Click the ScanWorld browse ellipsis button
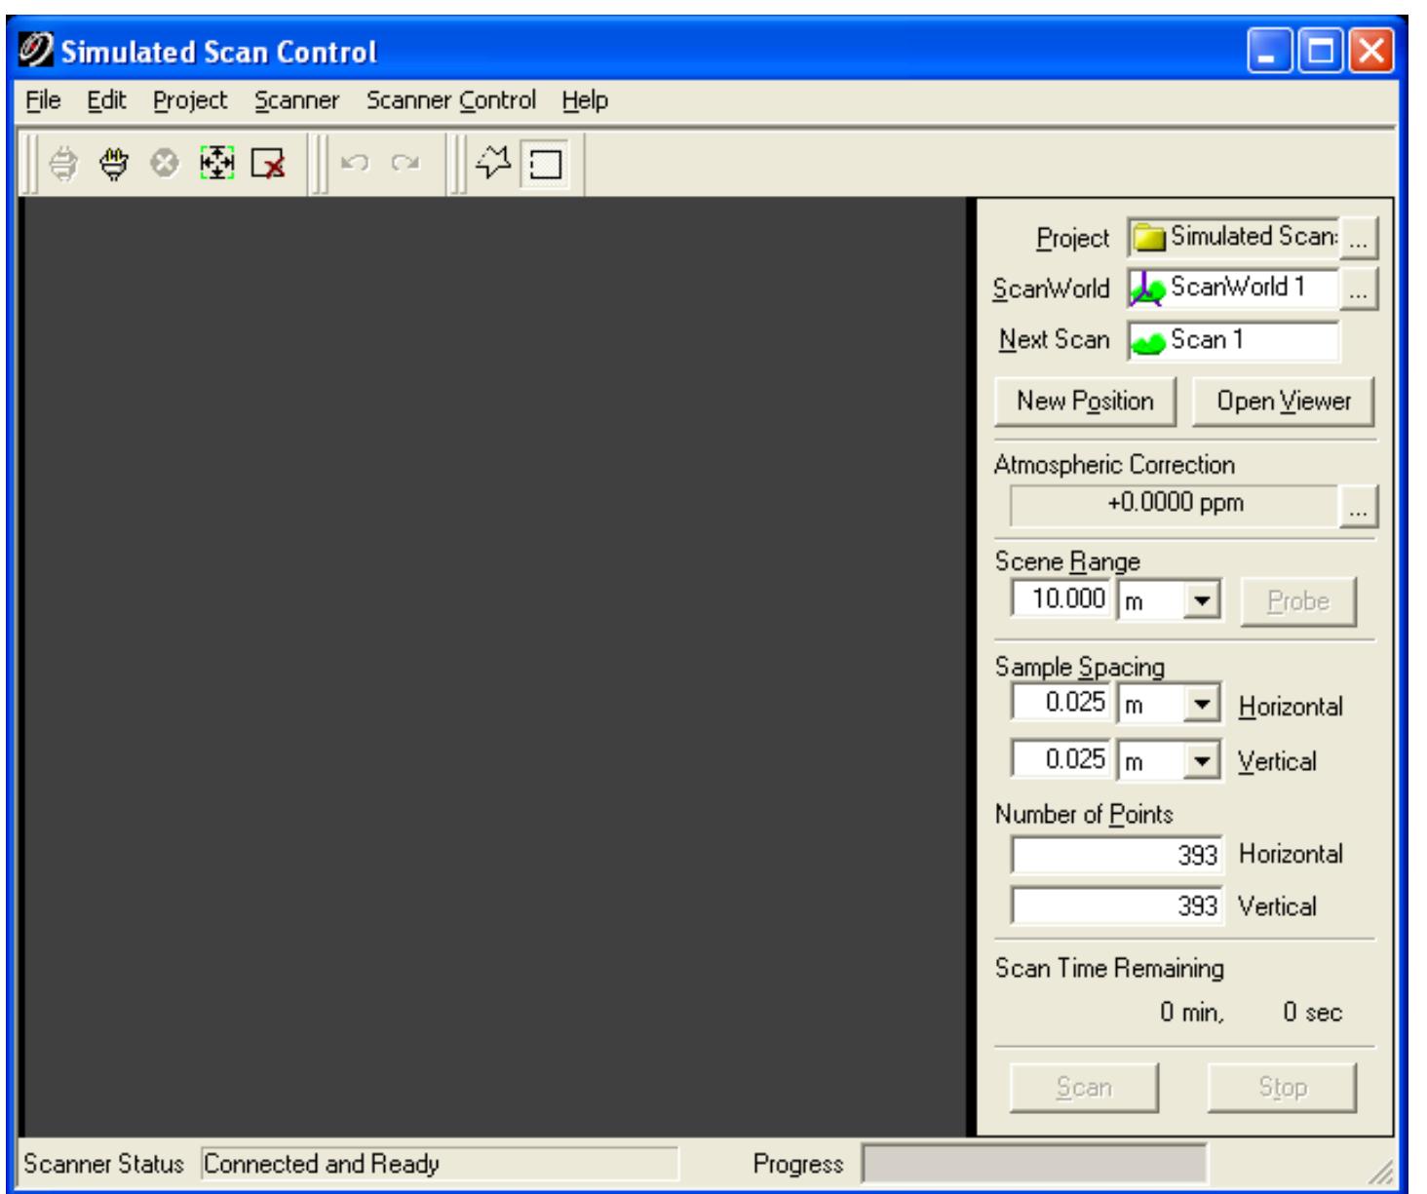This screenshot has width=1427, height=1194. tap(1359, 289)
